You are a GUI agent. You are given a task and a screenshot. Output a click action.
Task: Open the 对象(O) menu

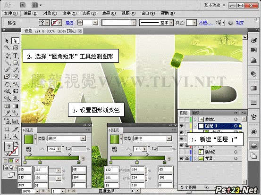50,13
